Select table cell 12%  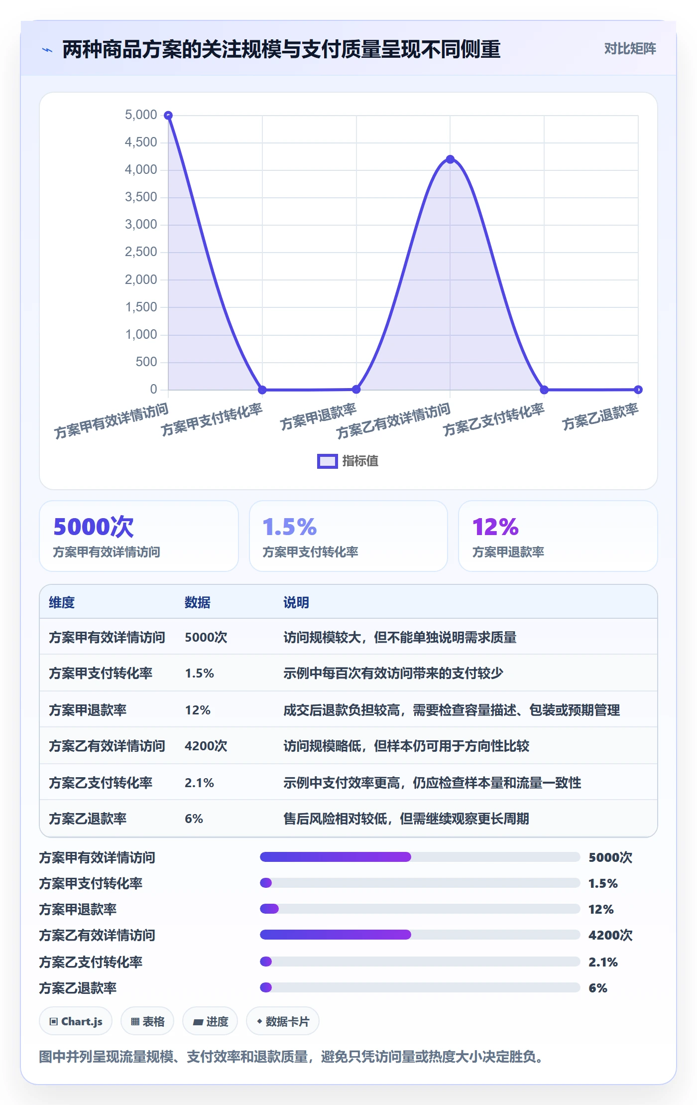click(x=198, y=710)
